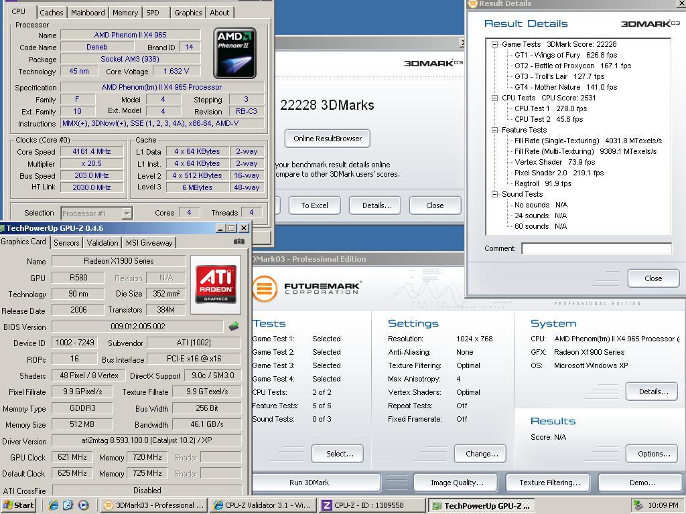Switch to the Sensors tab in GPU-Z
This screenshot has height=514, width=686.
pos(66,242)
